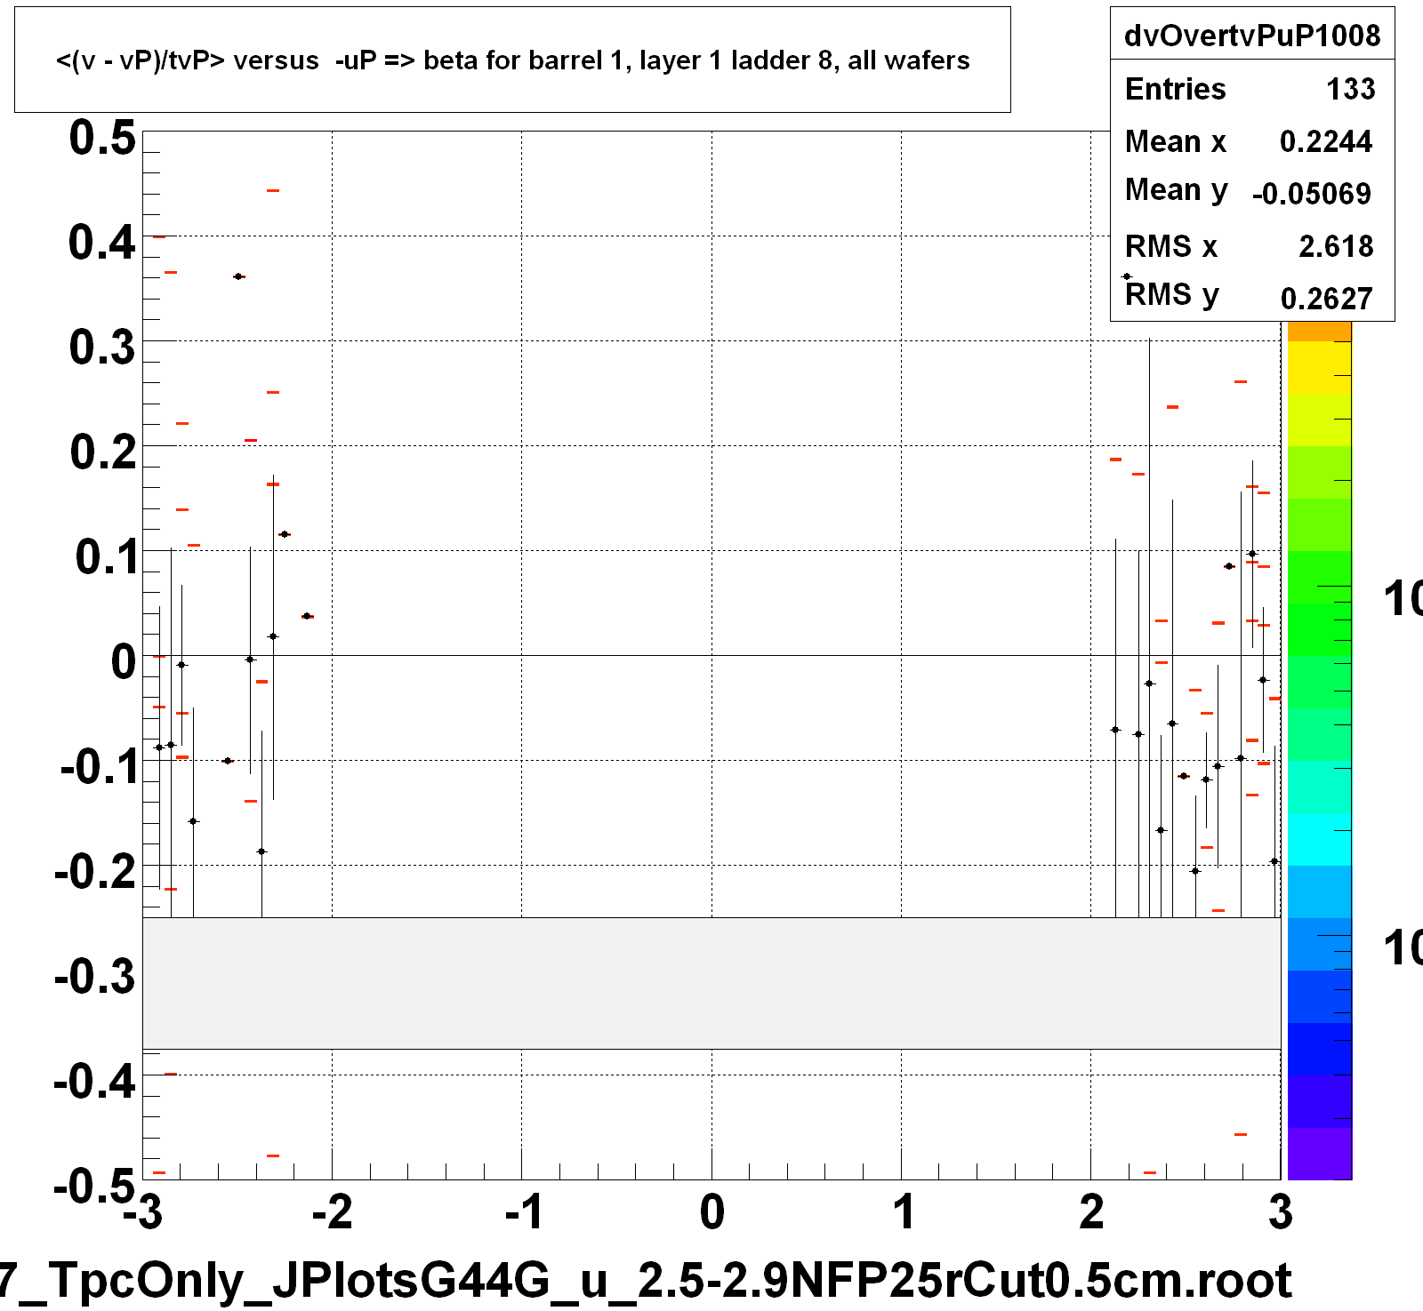Click x-axis label -2
1423x1311 pixels.
pyautogui.click(x=333, y=1212)
